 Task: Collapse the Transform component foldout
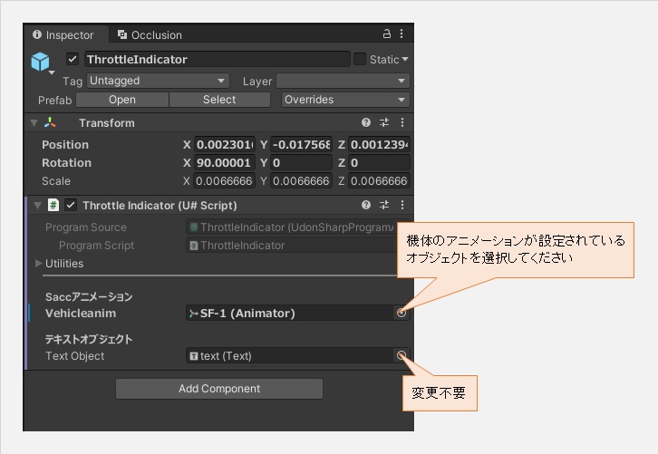click(34, 123)
